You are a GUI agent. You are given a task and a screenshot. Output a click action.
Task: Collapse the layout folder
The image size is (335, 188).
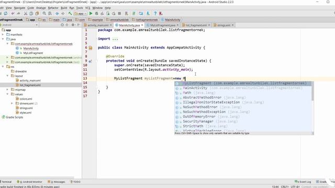pos(7,76)
